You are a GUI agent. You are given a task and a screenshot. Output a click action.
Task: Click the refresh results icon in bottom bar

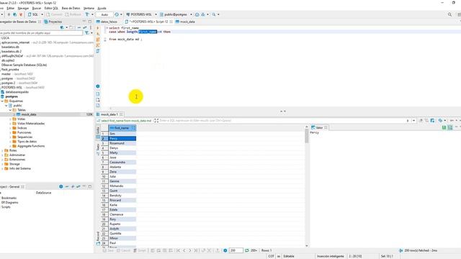click(x=247, y=250)
